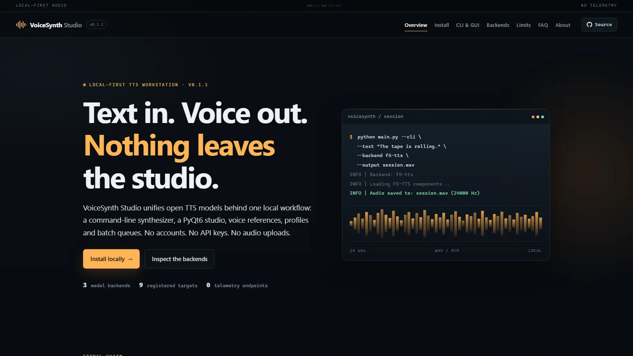Image resolution: width=633 pixels, height=356 pixels.
Task: Click the "INFO | Backend: f5-tts" log line
Action: point(381,174)
